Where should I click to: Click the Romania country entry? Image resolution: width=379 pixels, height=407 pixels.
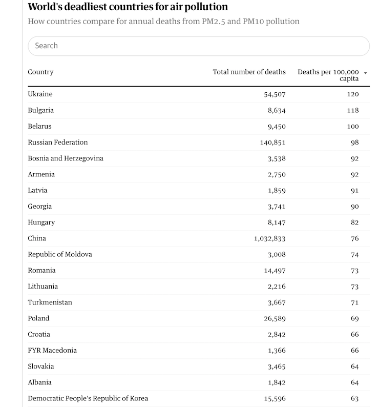click(x=42, y=271)
